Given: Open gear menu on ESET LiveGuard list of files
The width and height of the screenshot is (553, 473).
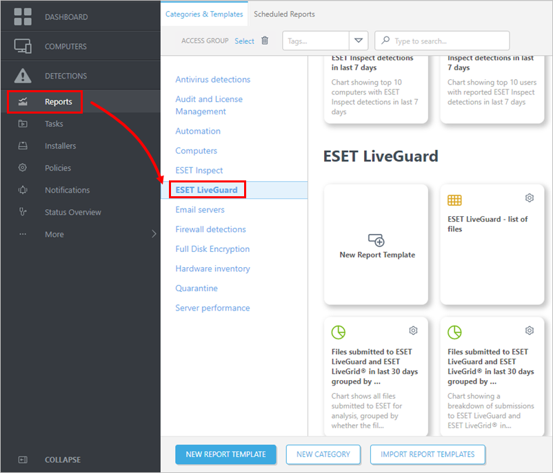Looking at the screenshot, I should coord(530,198).
